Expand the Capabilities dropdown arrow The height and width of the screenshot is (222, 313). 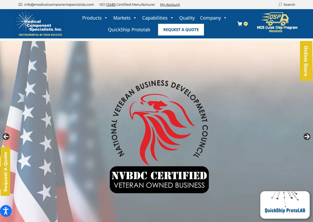coord(172,18)
